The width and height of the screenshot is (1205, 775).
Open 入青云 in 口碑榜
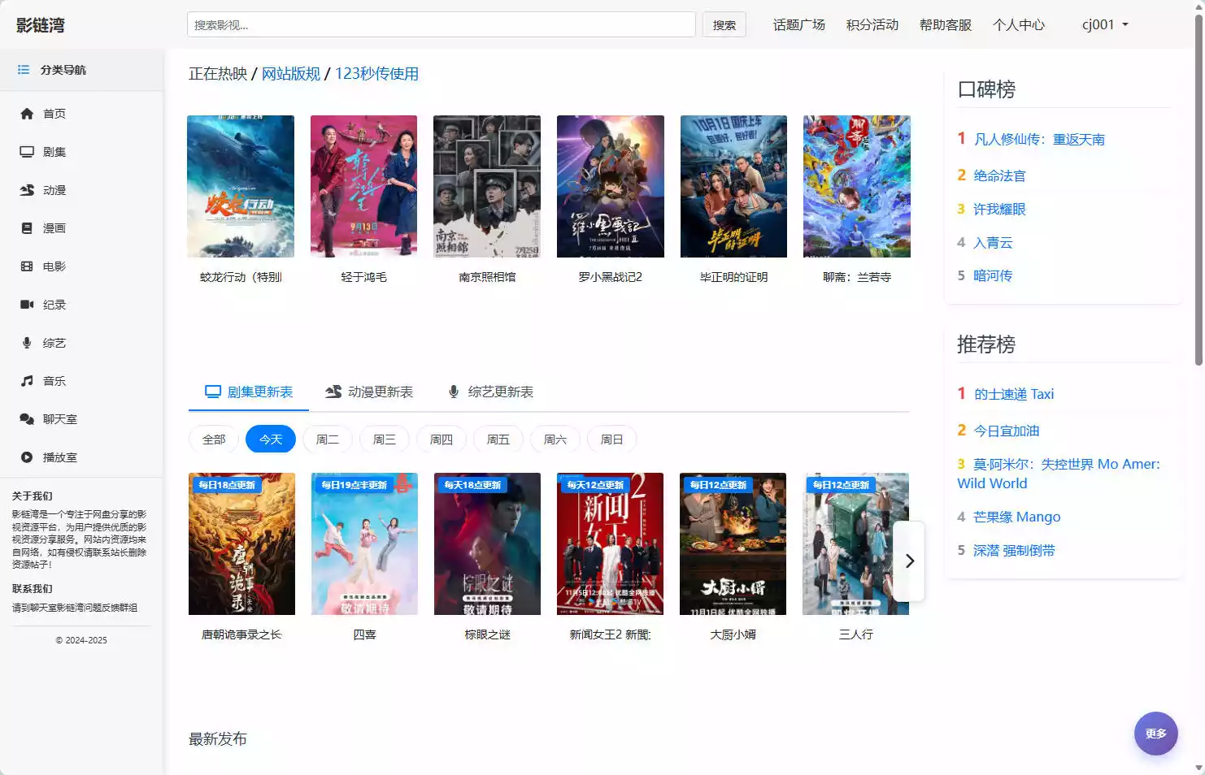993,242
